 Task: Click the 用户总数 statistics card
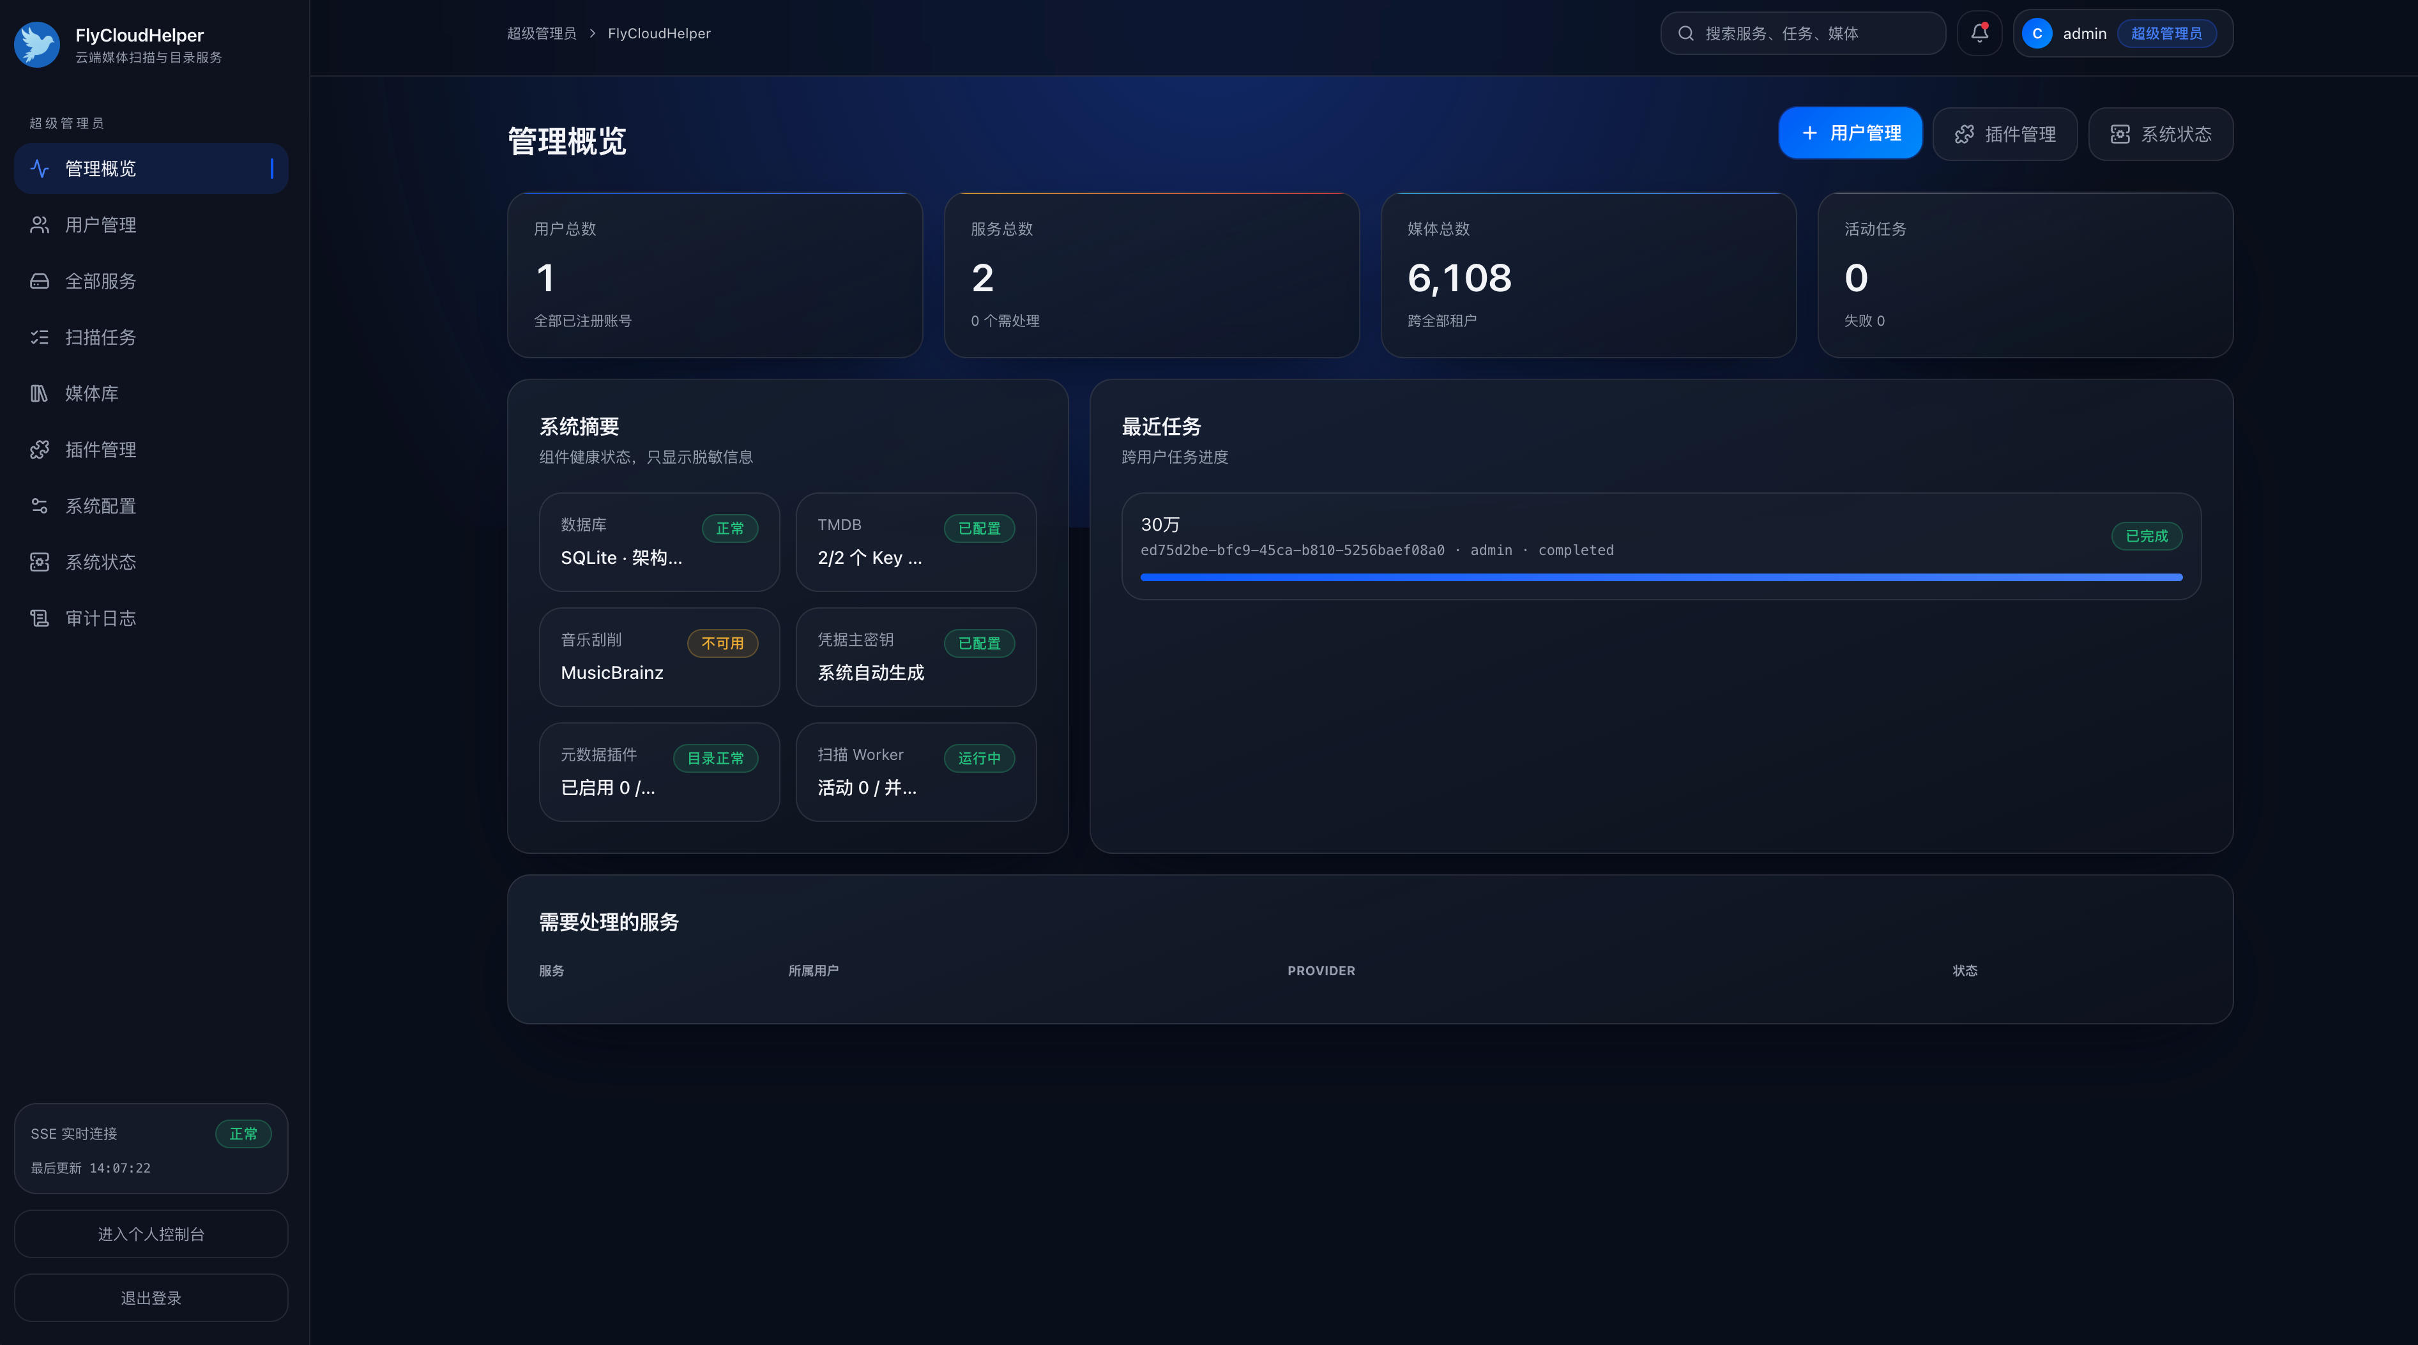pos(715,275)
